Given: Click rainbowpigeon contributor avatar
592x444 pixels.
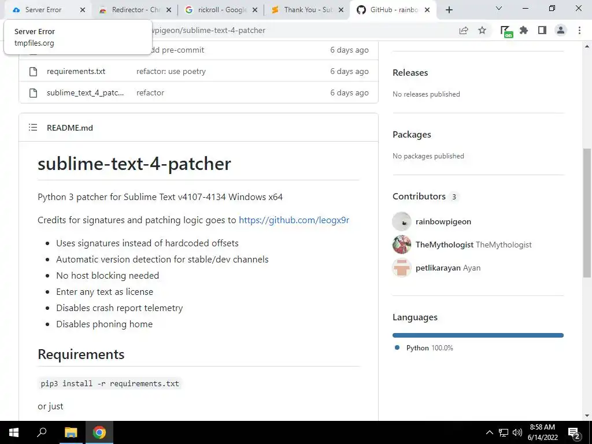Looking at the screenshot, I should [402, 221].
